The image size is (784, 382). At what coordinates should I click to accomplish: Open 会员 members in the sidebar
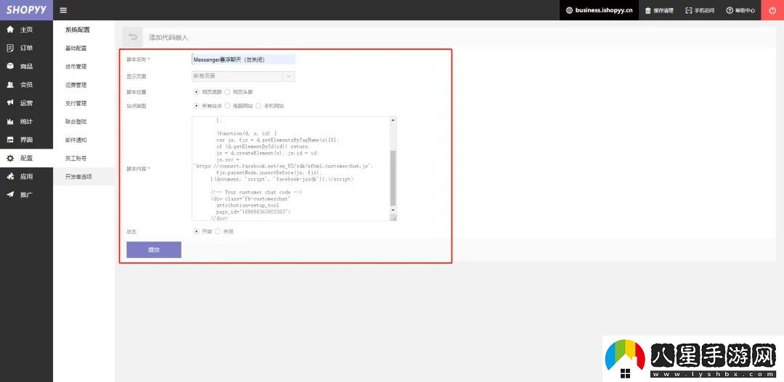26,84
